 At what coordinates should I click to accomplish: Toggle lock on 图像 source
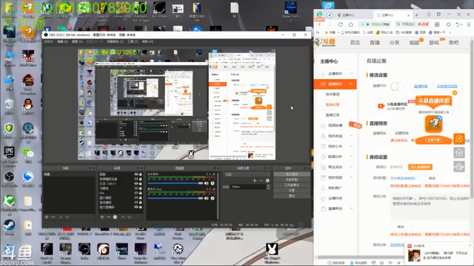coord(140,174)
